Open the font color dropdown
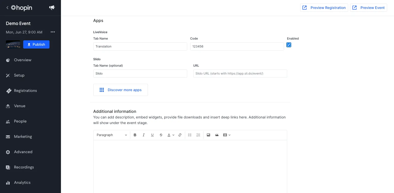This screenshot has height=193, width=394. pyautogui.click(x=171, y=135)
